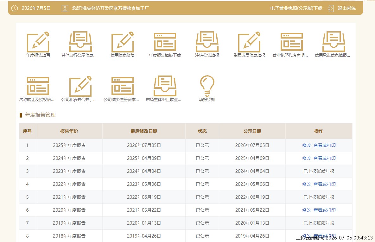Download 电子营业执照(公示版)
Viewport: 375px width, 242px height.
[296, 8]
